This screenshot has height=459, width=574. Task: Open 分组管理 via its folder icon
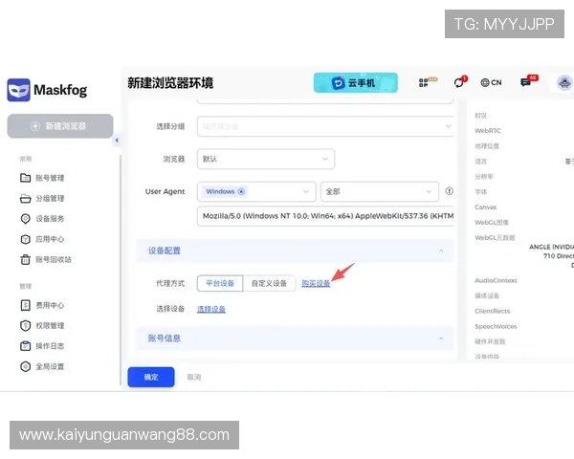(25, 198)
